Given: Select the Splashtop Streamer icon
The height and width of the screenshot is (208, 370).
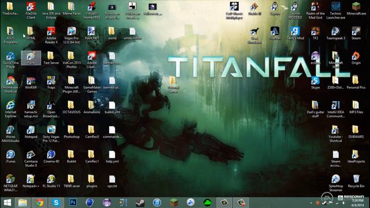Looking at the screenshot, I should [336, 183].
